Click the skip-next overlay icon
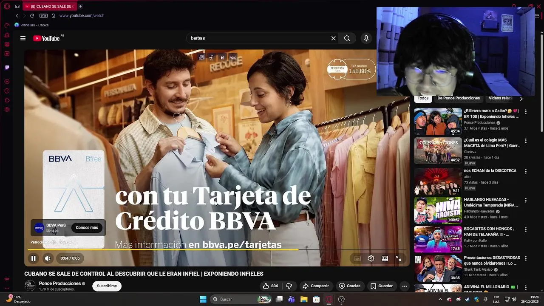 pyautogui.click(x=222, y=57)
